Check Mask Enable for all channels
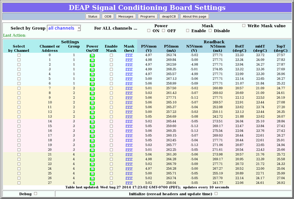 (188, 31)
